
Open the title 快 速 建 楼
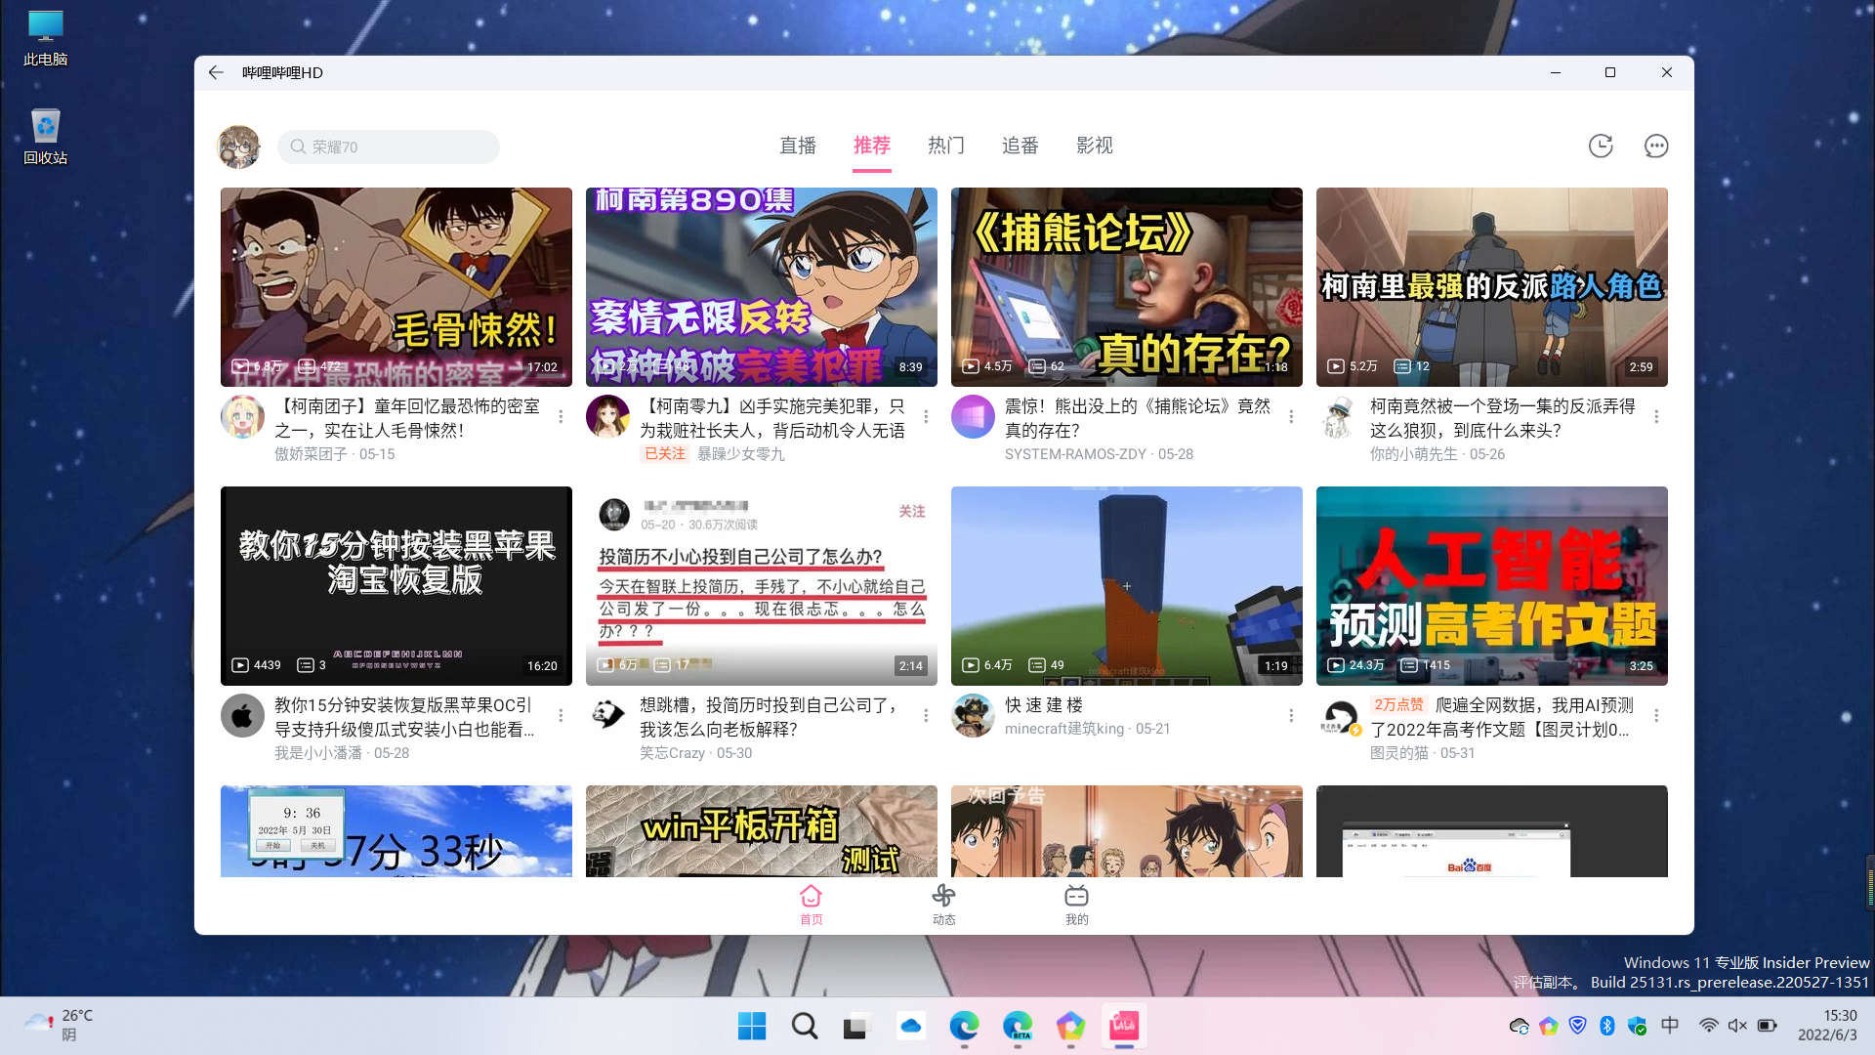1044,705
